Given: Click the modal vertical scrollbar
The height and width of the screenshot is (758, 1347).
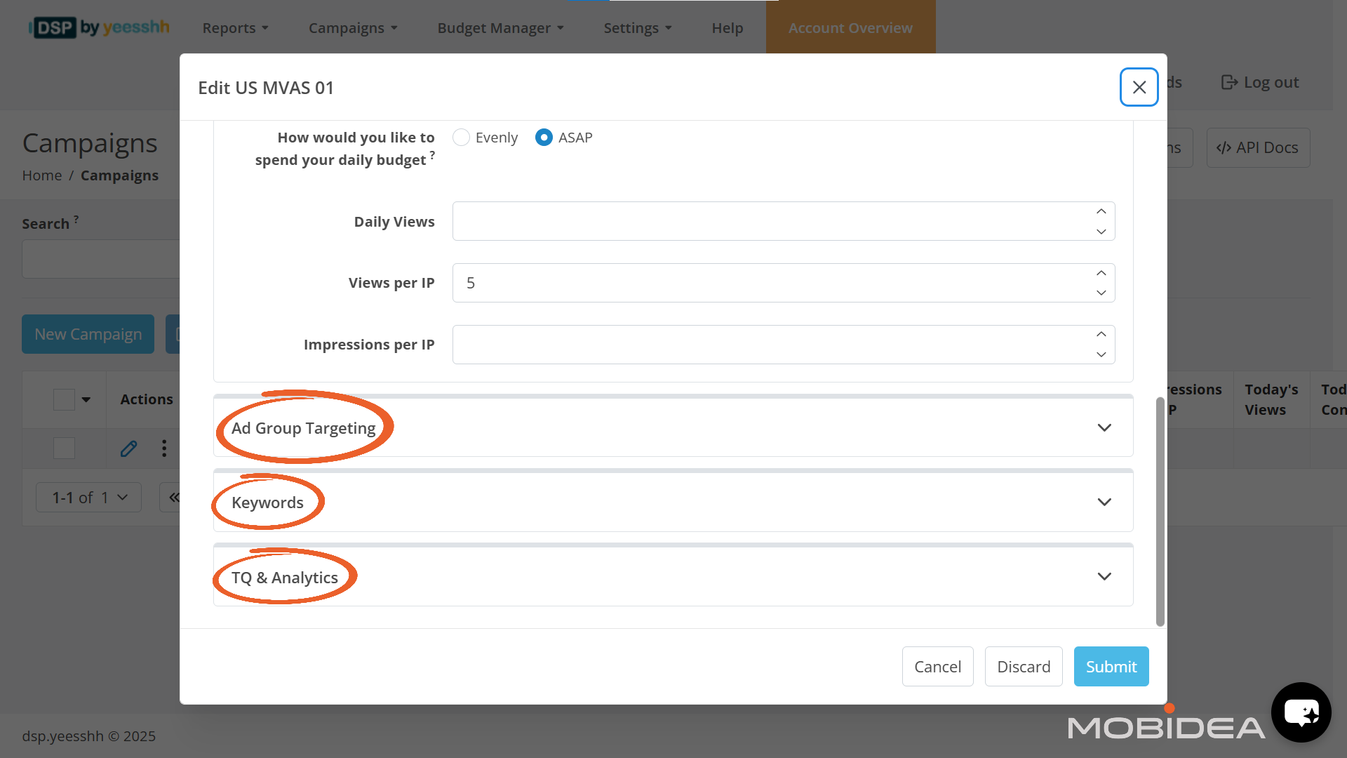Looking at the screenshot, I should tap(1160, 511).
